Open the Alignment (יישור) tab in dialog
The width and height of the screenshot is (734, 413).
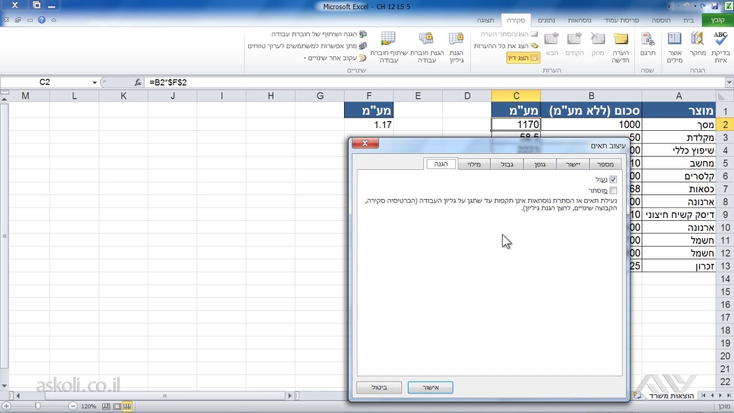click(x=573, y=165)
